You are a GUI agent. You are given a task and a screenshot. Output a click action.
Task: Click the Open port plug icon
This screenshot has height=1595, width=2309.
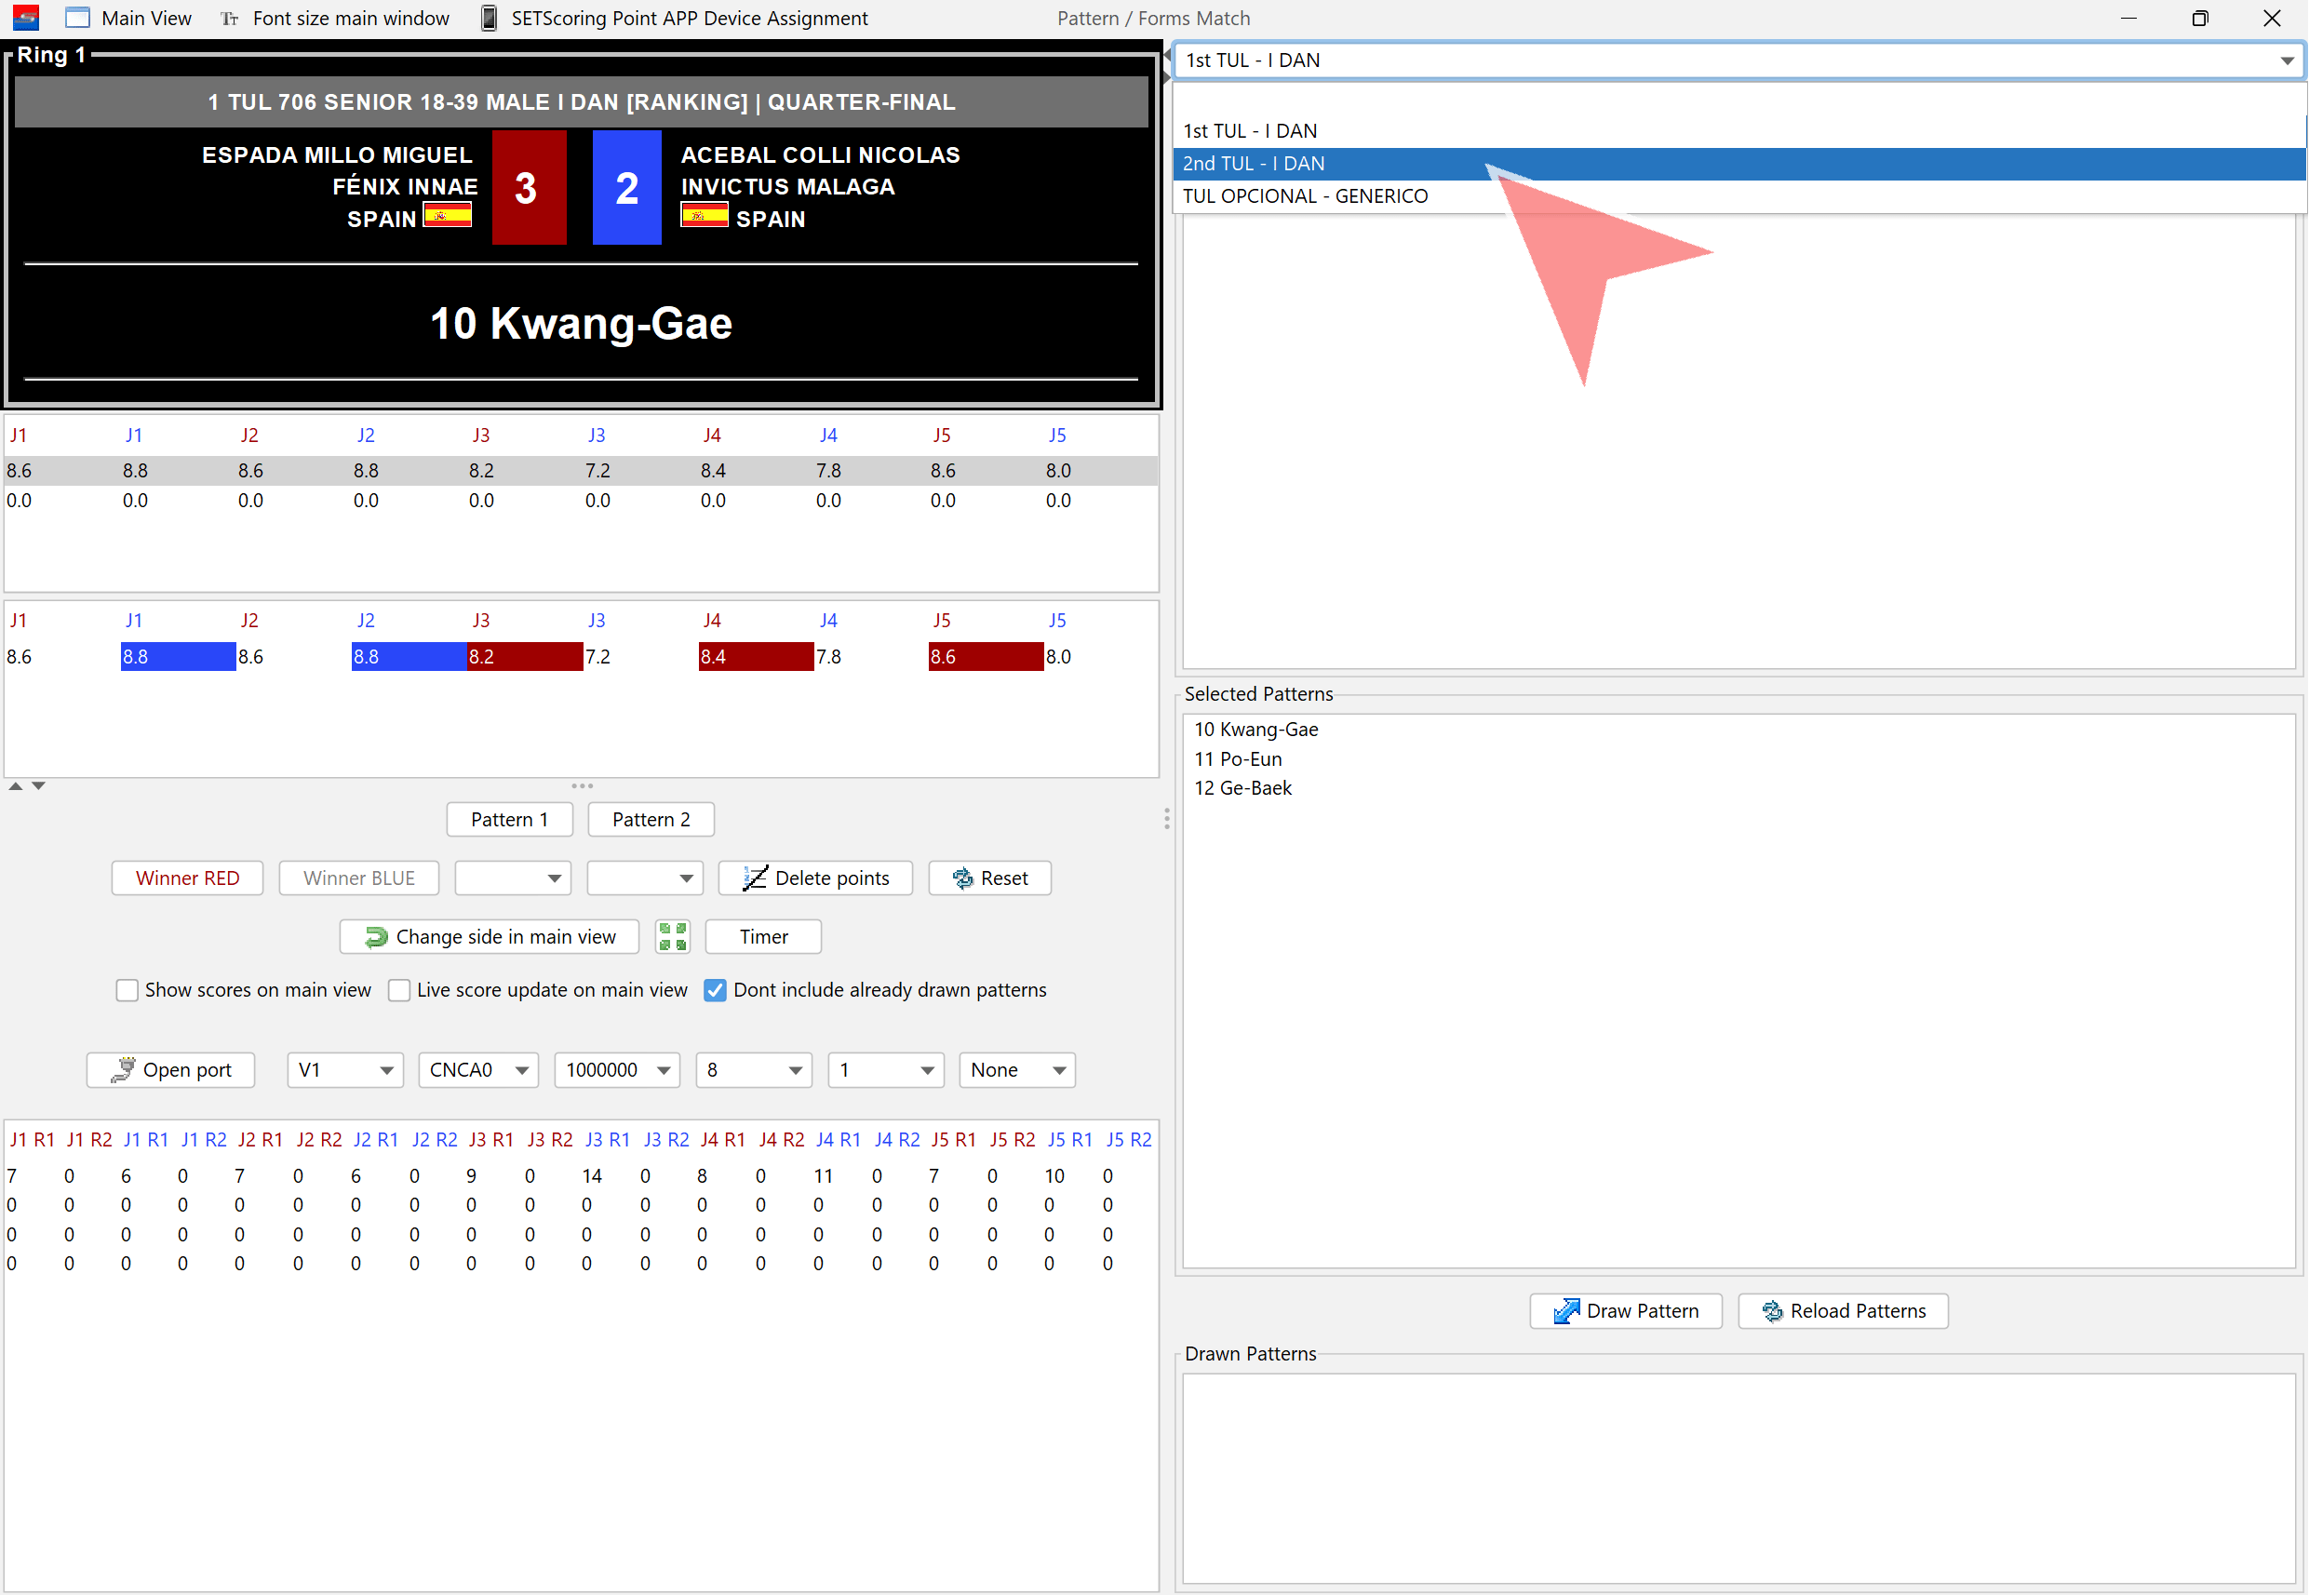(123, 1070)
